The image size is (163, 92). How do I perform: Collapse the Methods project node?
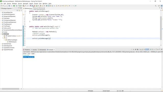1,34
